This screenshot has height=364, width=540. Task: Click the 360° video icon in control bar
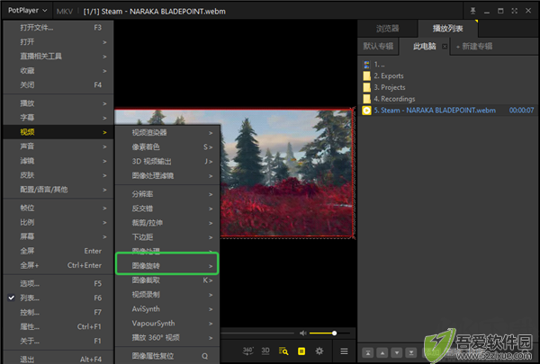(x=248, y=351)
